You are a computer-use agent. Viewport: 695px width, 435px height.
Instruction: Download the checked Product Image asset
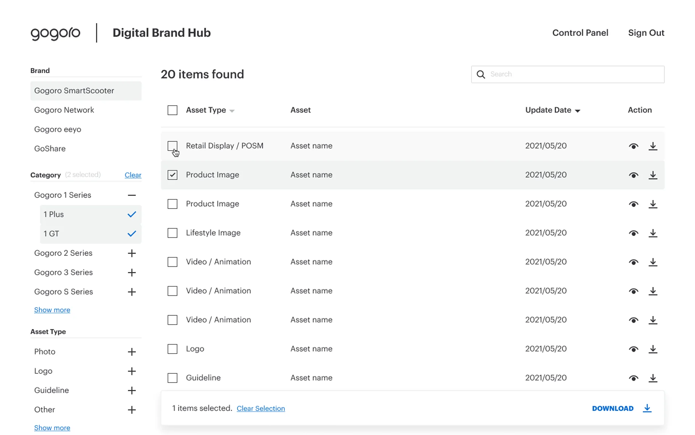pyautogui.click(x=653, y=175)
